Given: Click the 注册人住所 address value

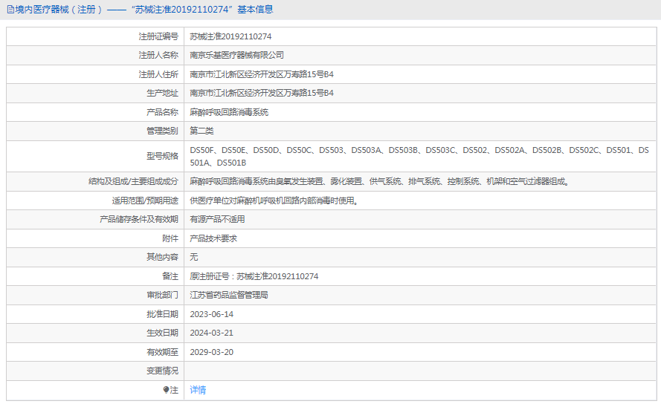Looking at the screenshot, I should 262,74.
